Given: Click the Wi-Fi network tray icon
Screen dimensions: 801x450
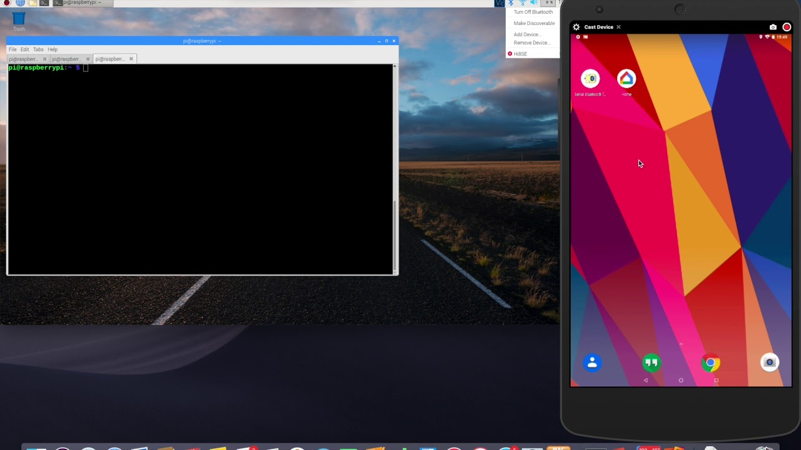Looking at the screenshot, I should (523, 2).
